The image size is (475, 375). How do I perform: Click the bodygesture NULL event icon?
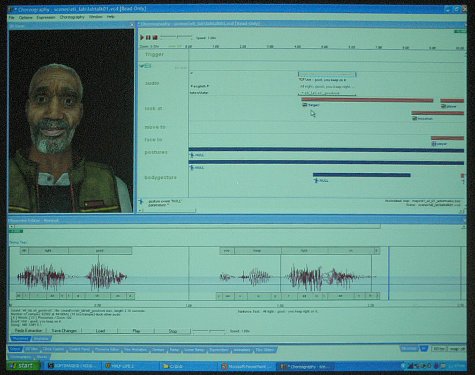[x=316, y=180]
